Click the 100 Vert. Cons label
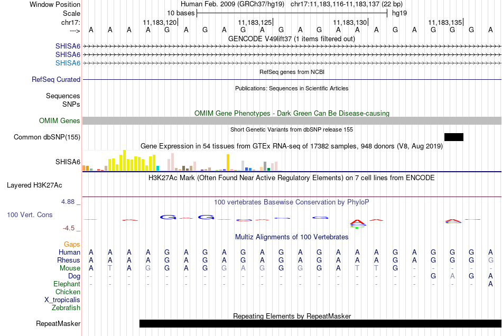The image size is (502, 336). coord(30,214)
